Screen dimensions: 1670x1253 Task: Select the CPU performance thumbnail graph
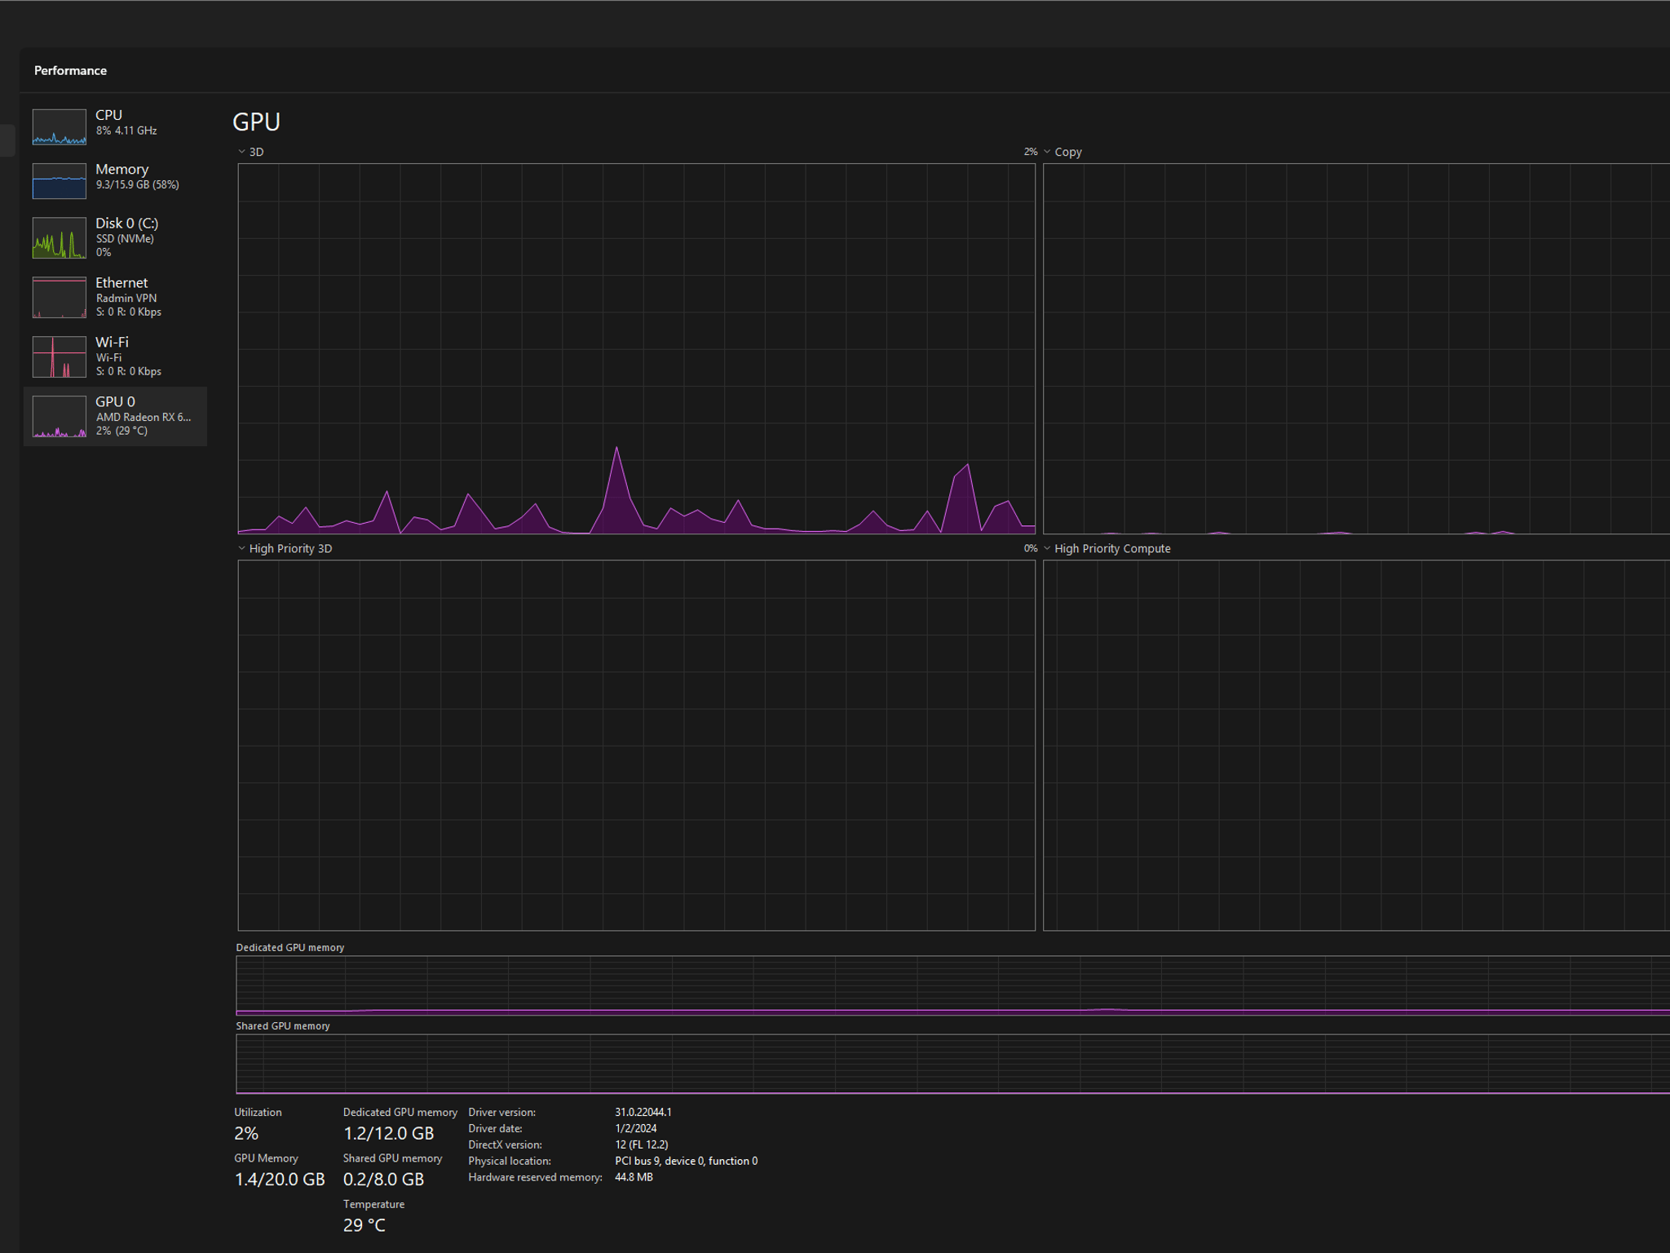[59, 126]
